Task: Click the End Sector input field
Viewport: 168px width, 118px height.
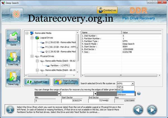Action: tap(99, 101)
